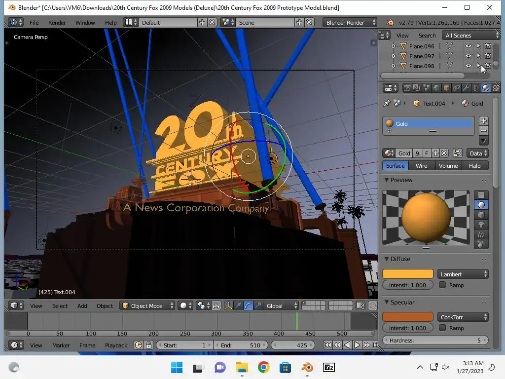This screenshot has width=505, height=379.
Task: Play the animation in reverse
Action: [347, 345]
